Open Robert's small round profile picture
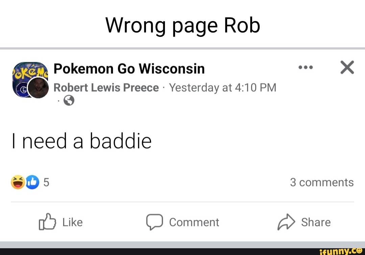The image size is (365, 255). tap(38, 88)
